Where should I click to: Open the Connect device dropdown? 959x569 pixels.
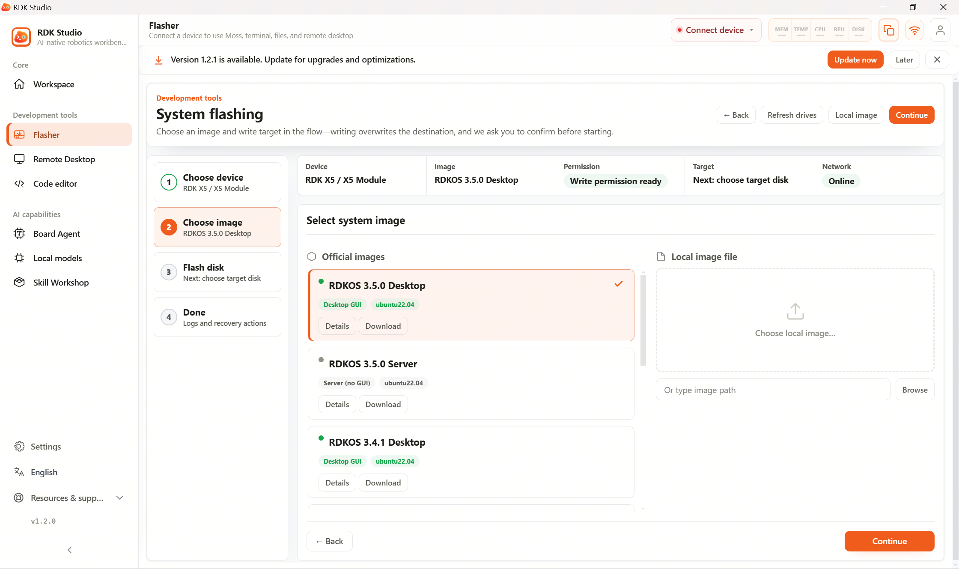(x=716, y=30)
